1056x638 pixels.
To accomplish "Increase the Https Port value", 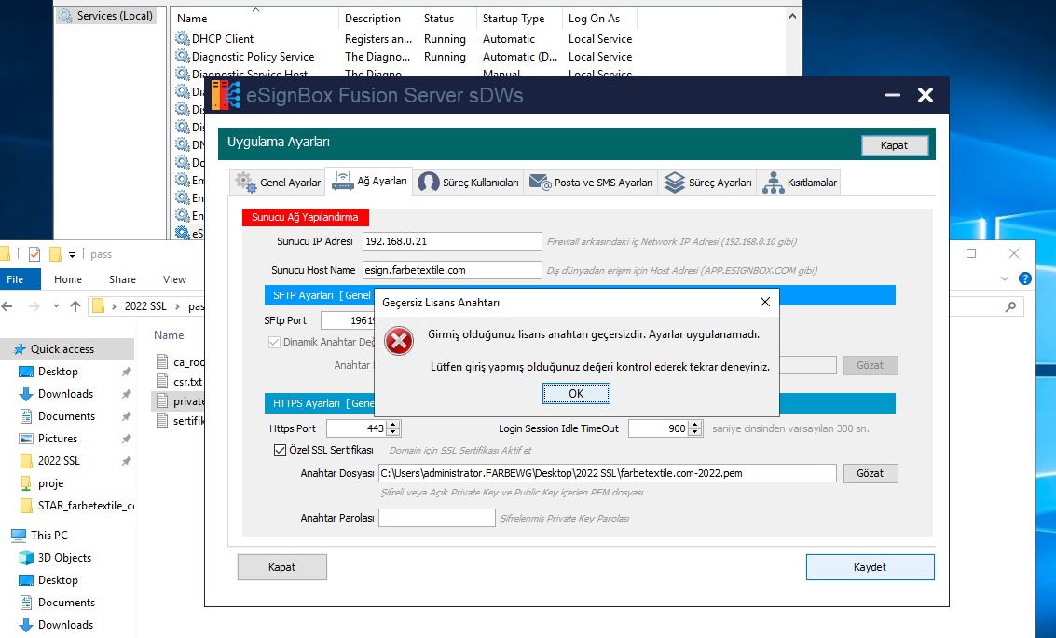I will pos(393,424).
